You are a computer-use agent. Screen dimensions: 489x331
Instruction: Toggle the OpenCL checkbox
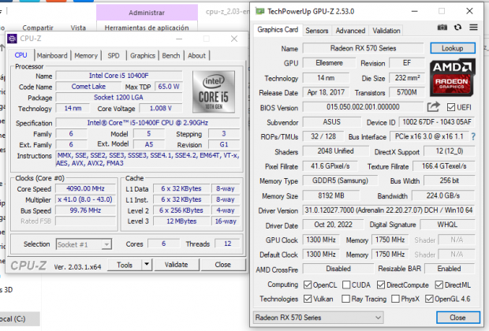308,285
